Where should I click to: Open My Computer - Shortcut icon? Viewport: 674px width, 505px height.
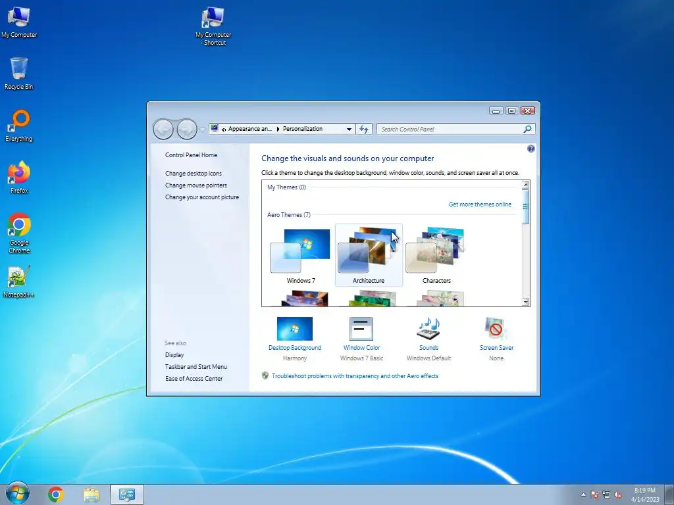pyautogui.click(x=213, y=26)
